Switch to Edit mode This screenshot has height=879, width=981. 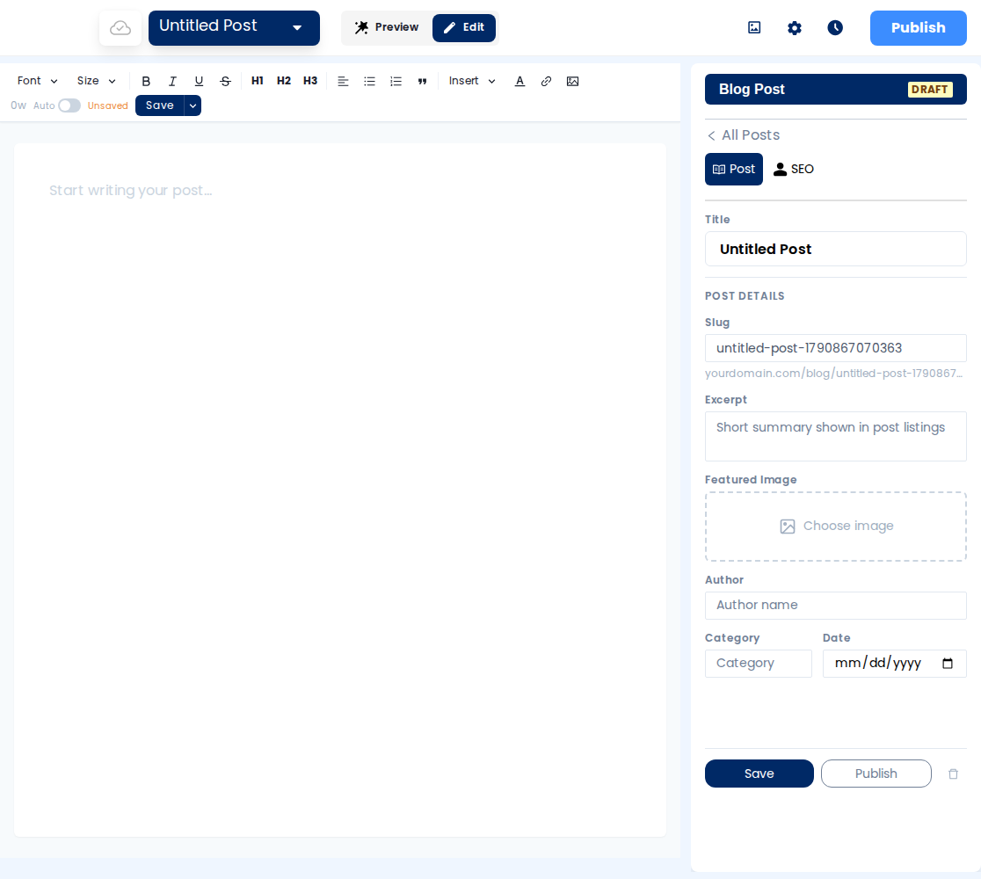point(464,27)
